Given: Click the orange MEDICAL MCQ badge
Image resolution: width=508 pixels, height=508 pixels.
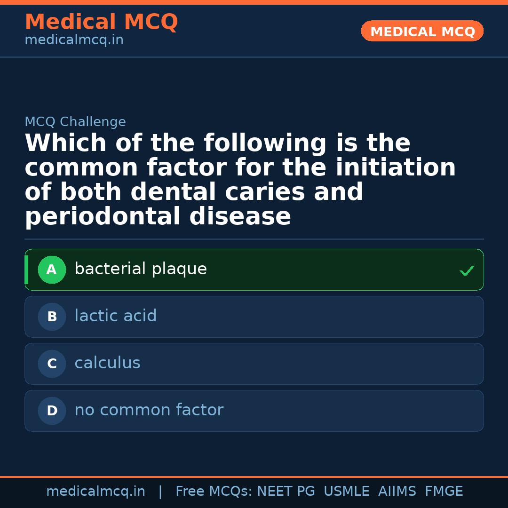Looking at the screenshot, I should pyautogui.click(x=422, y=32).
